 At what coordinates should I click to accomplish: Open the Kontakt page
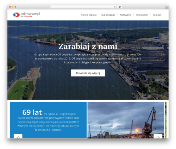(157, 15)
